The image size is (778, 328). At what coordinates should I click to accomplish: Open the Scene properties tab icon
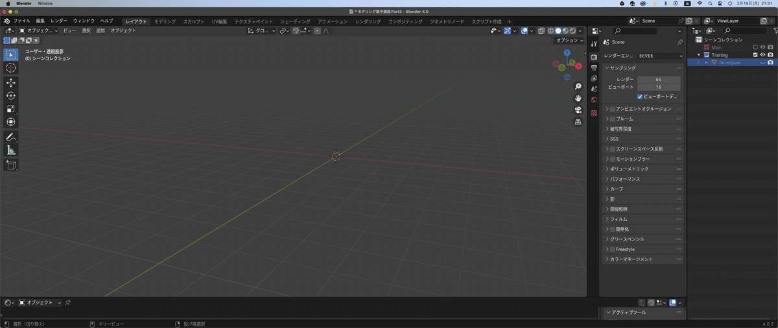coord(594,89)
